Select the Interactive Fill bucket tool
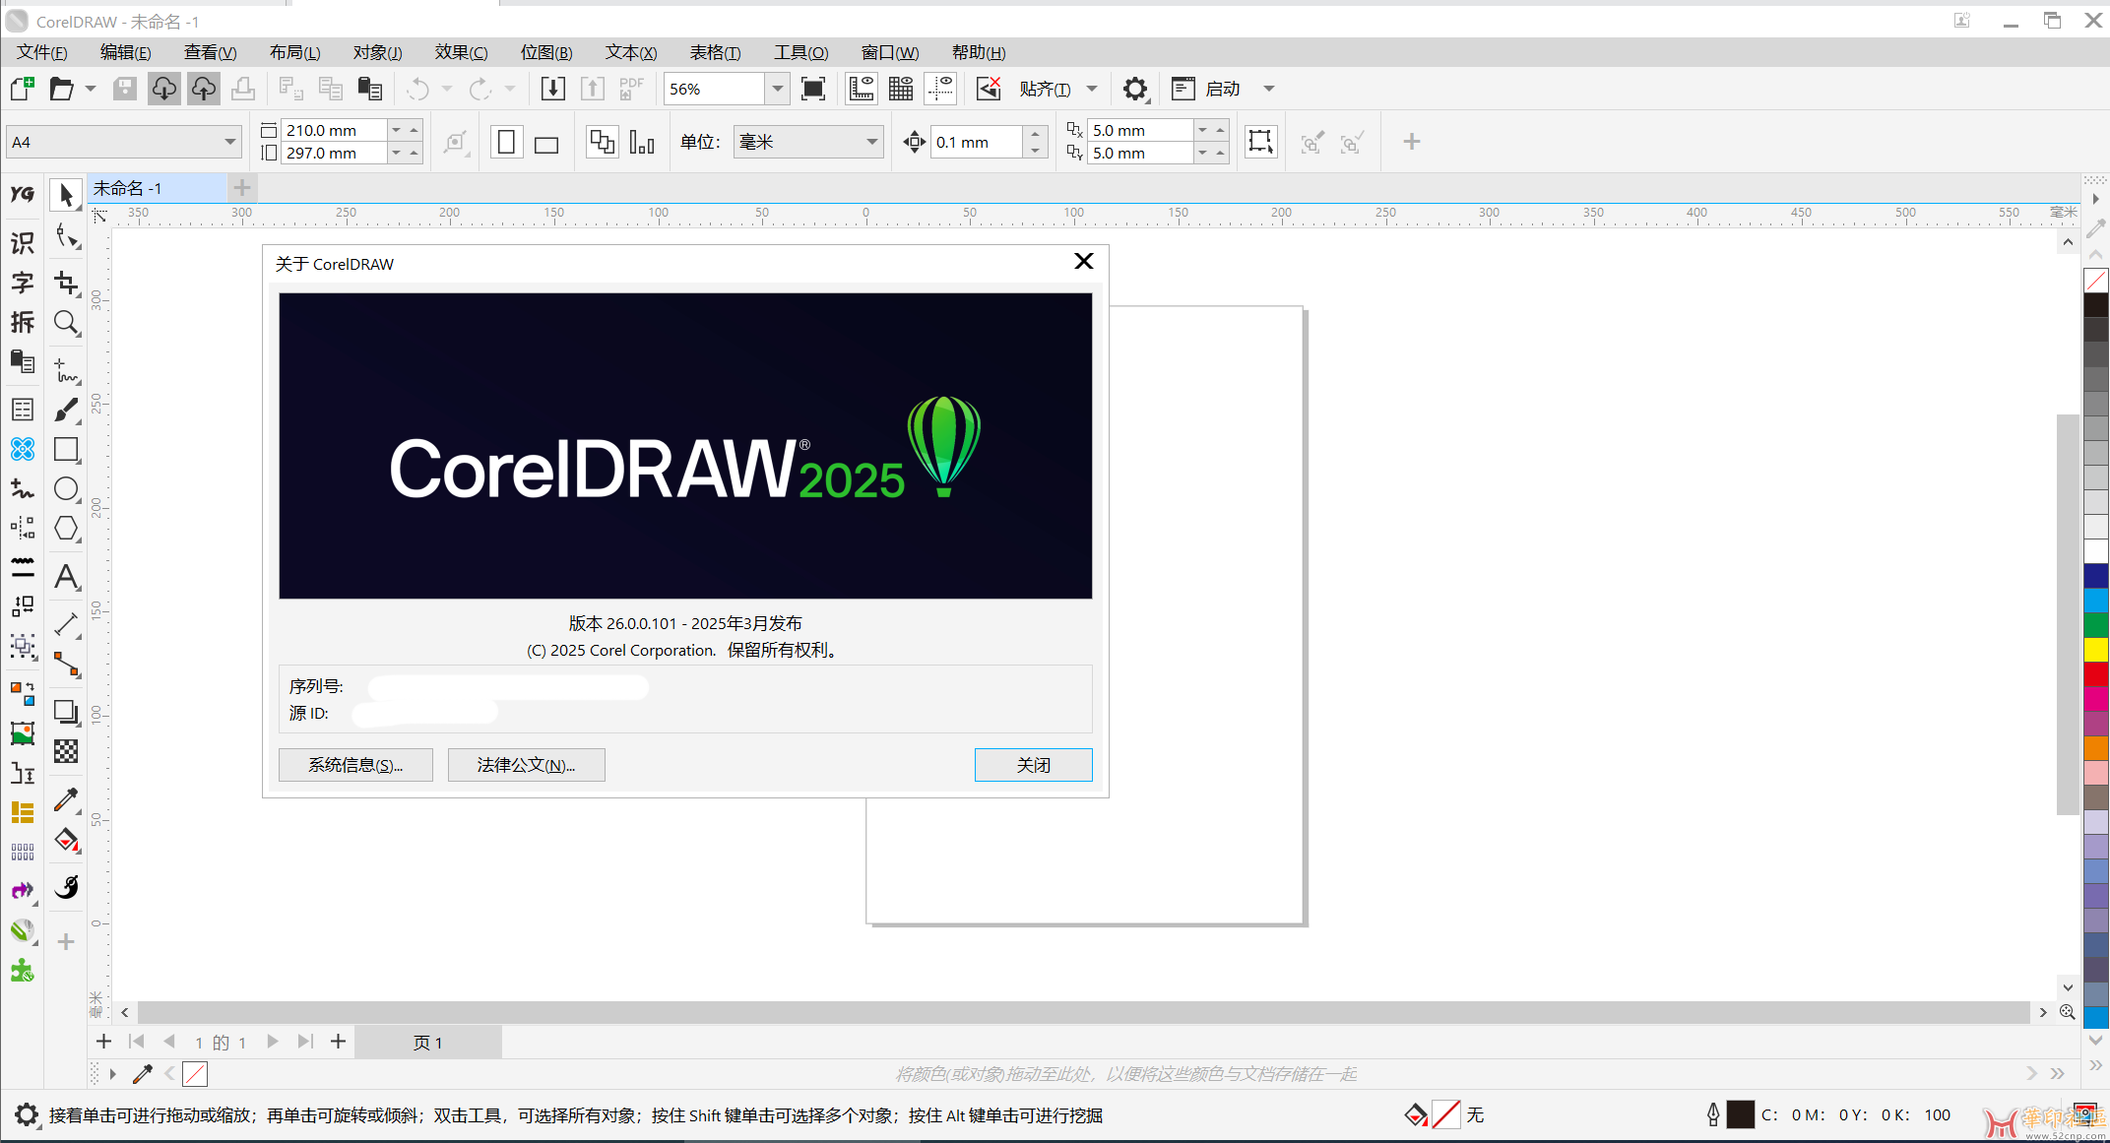The image size is (2110, 1143). pyautogui.click(x=66, y=841)
